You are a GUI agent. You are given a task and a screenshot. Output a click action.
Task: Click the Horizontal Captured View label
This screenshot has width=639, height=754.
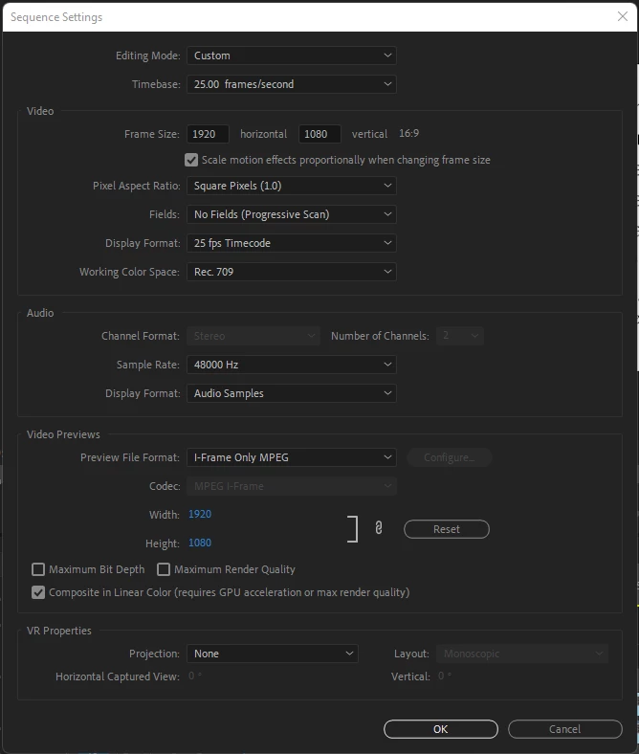pos(118,676)
